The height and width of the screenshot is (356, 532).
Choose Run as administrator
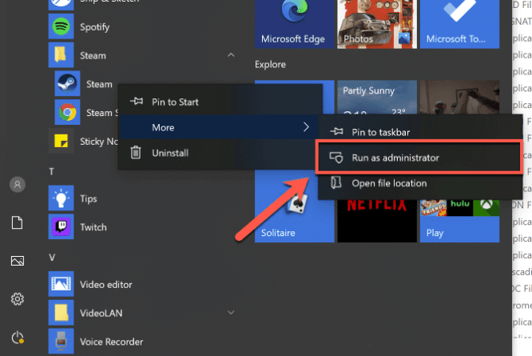(419, 158)
